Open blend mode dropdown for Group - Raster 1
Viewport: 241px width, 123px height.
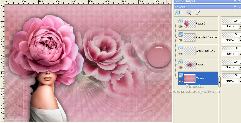(240, 54)
